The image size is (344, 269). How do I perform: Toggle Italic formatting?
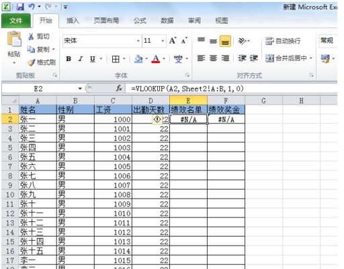81,59
